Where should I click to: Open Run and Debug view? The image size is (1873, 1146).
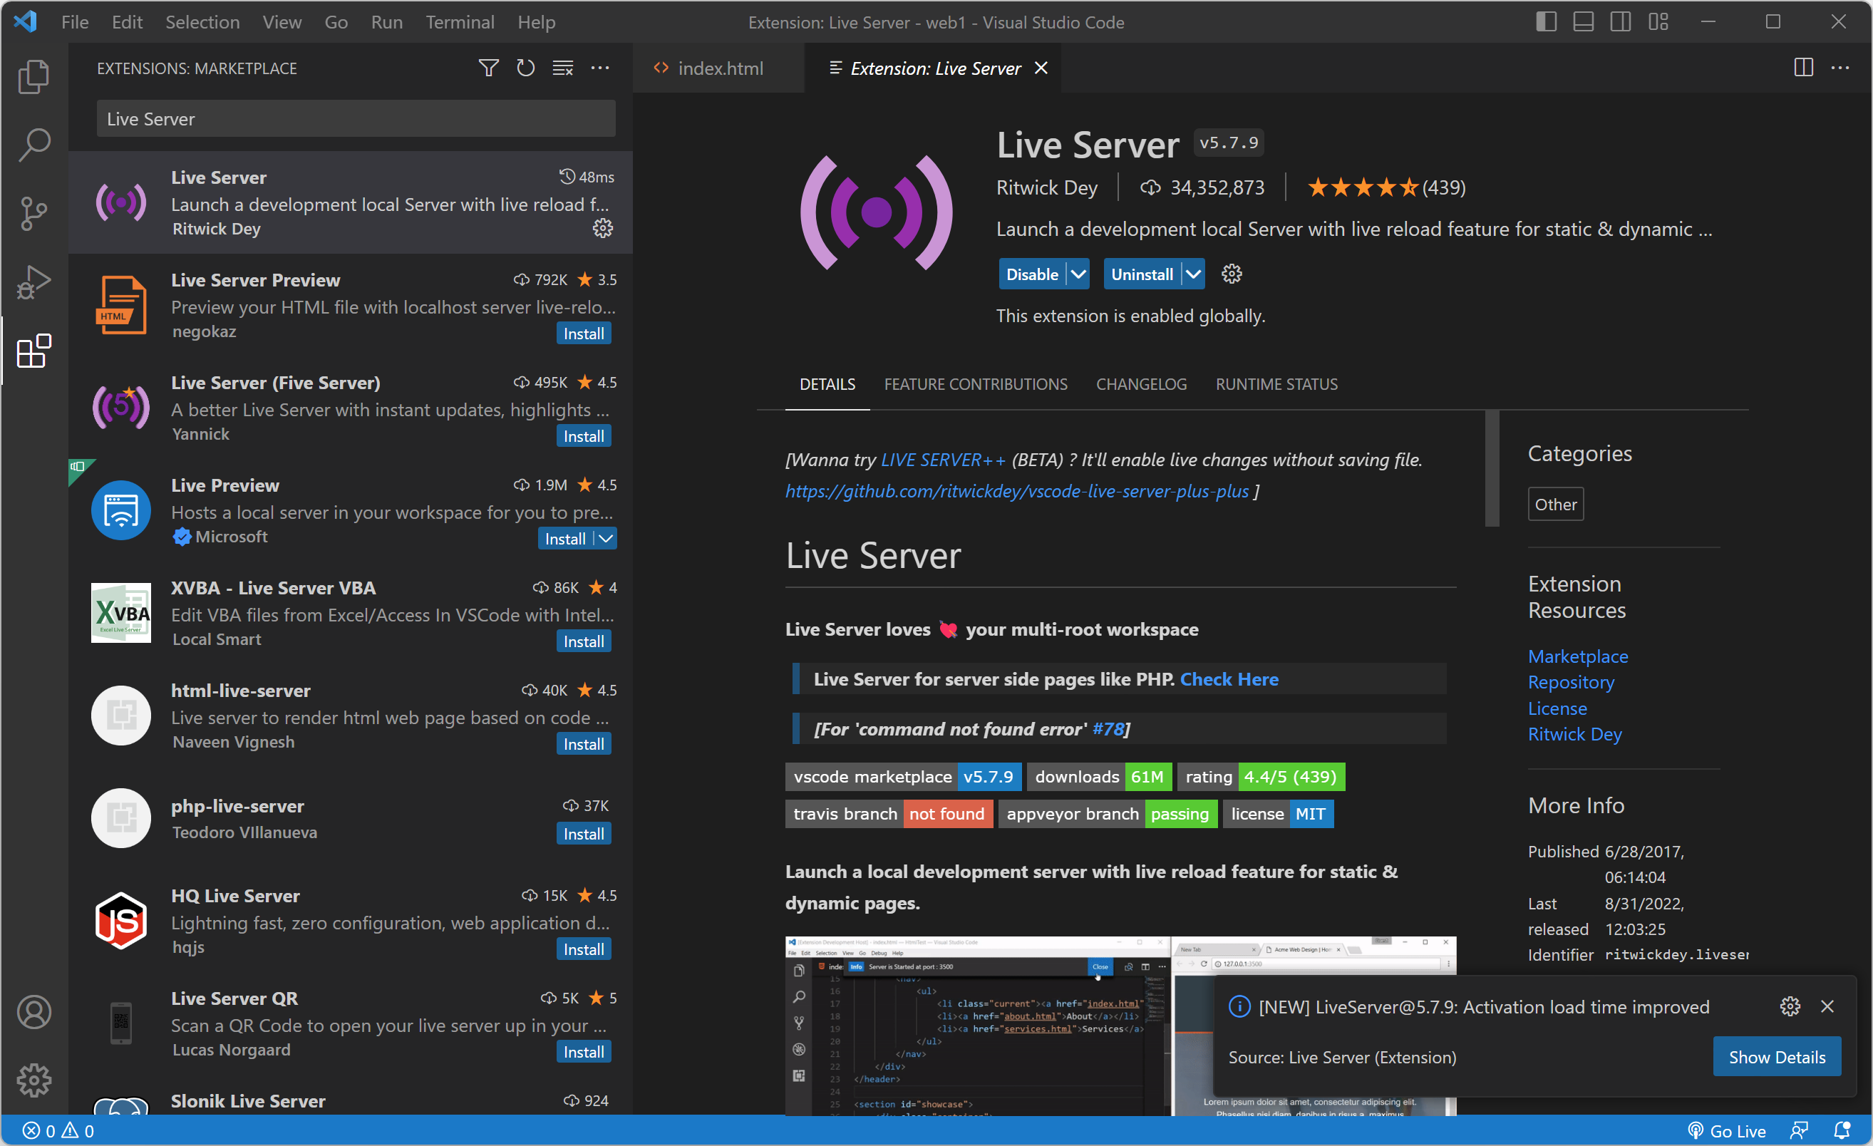pos(33,282)
